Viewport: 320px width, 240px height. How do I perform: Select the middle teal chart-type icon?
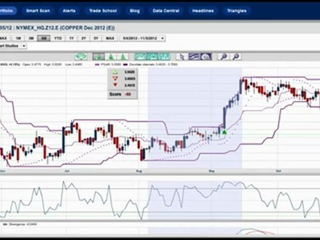pyautogui.click(x=153, y=57)
